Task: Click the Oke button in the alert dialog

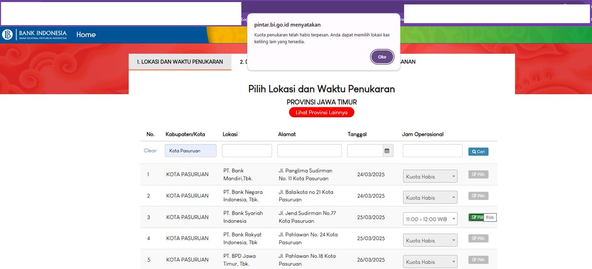Action: [x=382, y=57]
